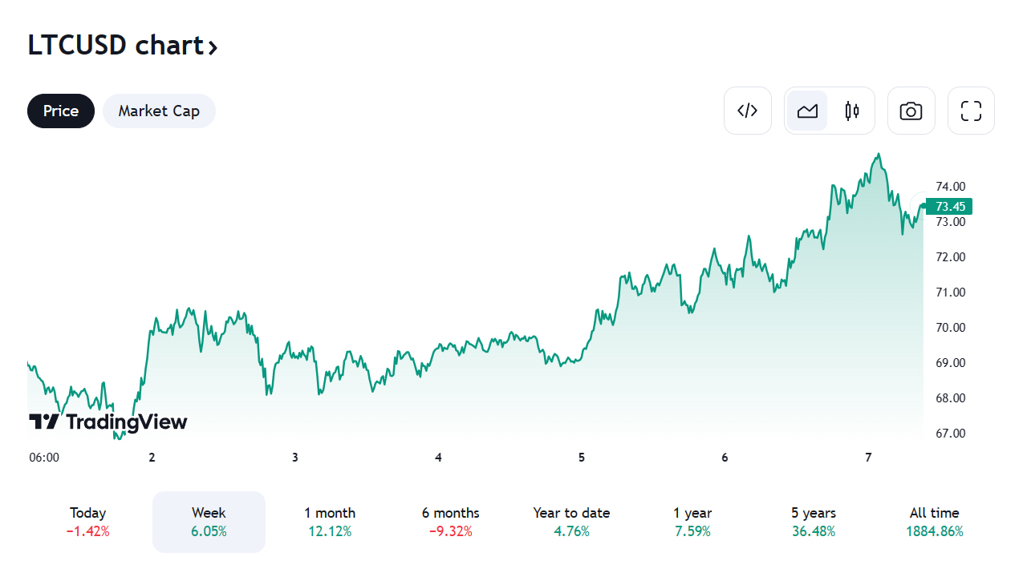This screenshot has height=577, width=1027.
Task: Select the Today time range
Action: [x=88, y=522]
